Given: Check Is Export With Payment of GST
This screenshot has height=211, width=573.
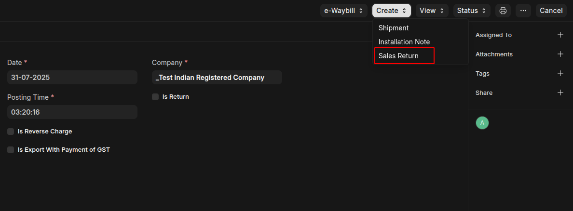Looking at the screenshot, I should click(11, 150).
